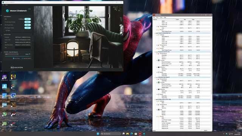Open File Explorer from the taskbar
Viewport: 242px width, 136px height.
[x=127, y=134]
